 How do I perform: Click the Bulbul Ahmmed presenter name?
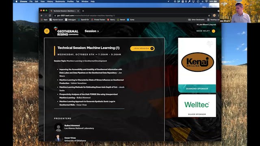coord(72,125)
